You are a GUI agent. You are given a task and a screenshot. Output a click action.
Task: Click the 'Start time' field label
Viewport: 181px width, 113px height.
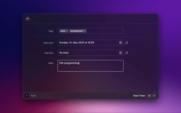[48, 43]
